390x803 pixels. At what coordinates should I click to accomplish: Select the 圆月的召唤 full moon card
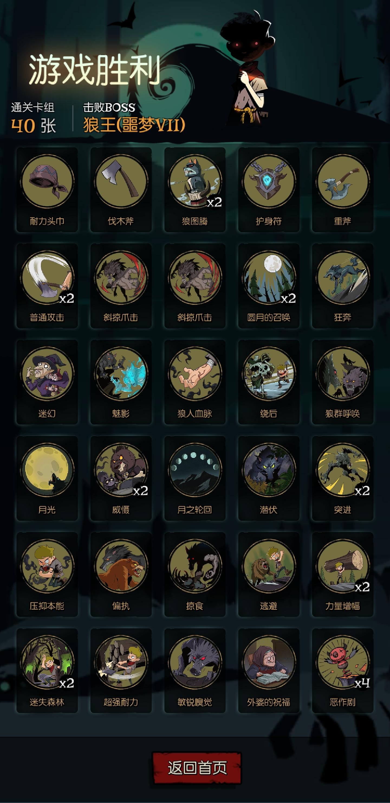click(269, 286)
